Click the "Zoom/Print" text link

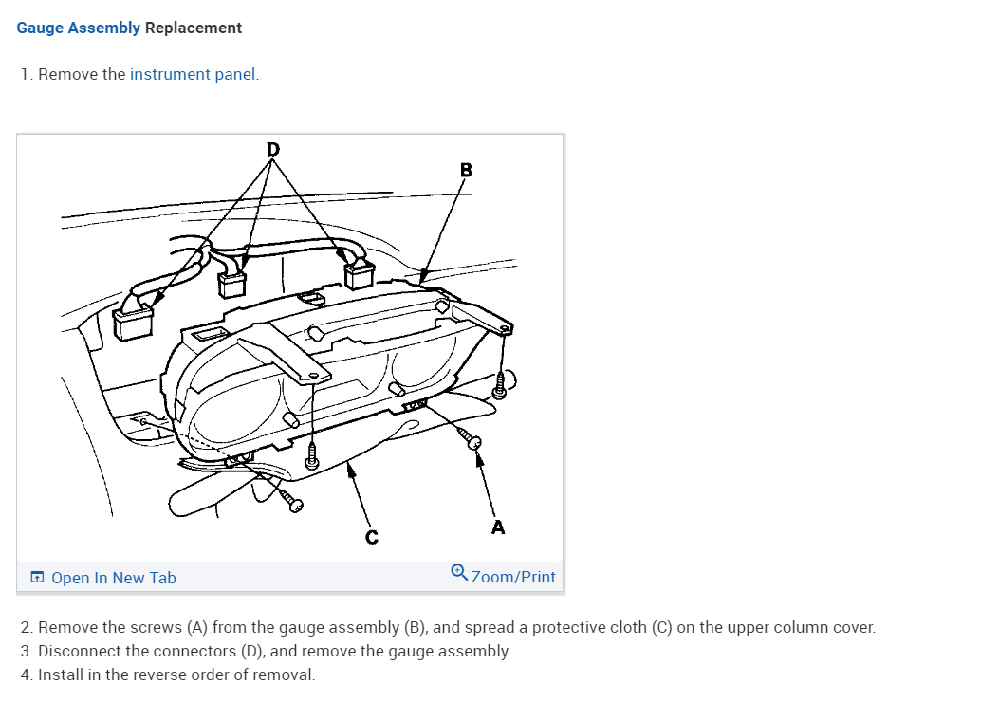click(x=513, y=577)
